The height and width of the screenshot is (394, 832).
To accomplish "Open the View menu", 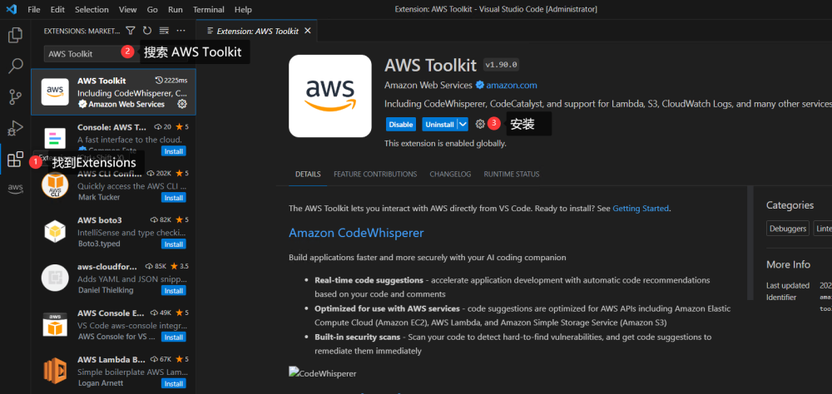I will [128, 9].
